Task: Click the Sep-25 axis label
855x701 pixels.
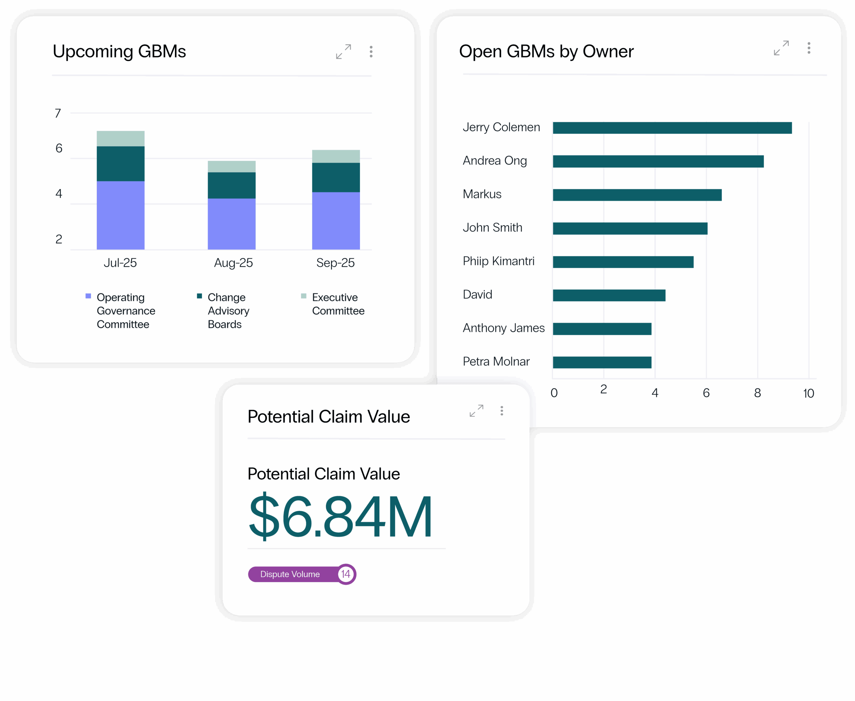Action: [335, 263]
